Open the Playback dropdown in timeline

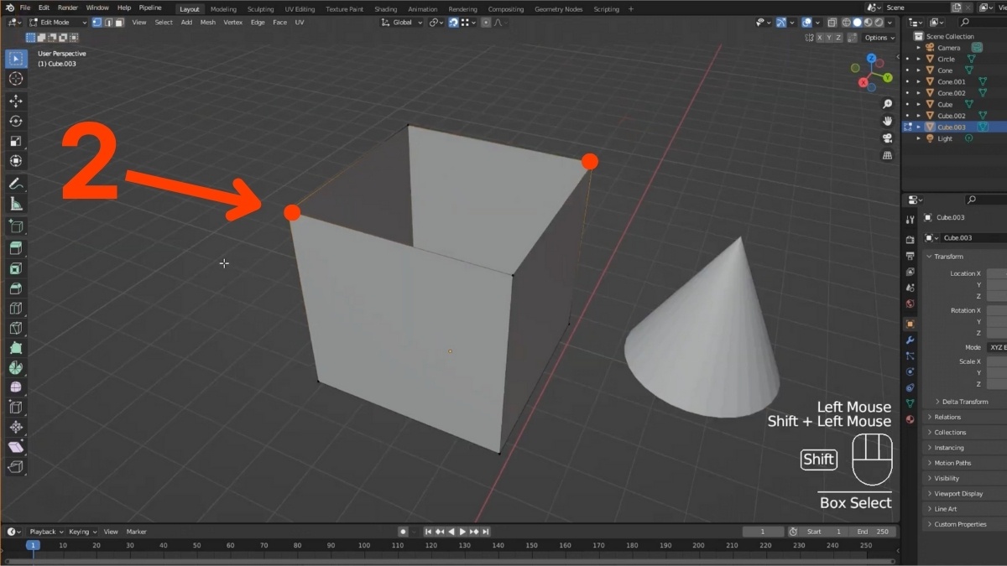[45, 532]
